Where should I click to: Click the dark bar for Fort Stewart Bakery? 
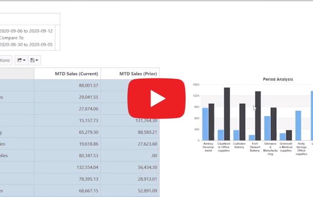tap(258, 116)
